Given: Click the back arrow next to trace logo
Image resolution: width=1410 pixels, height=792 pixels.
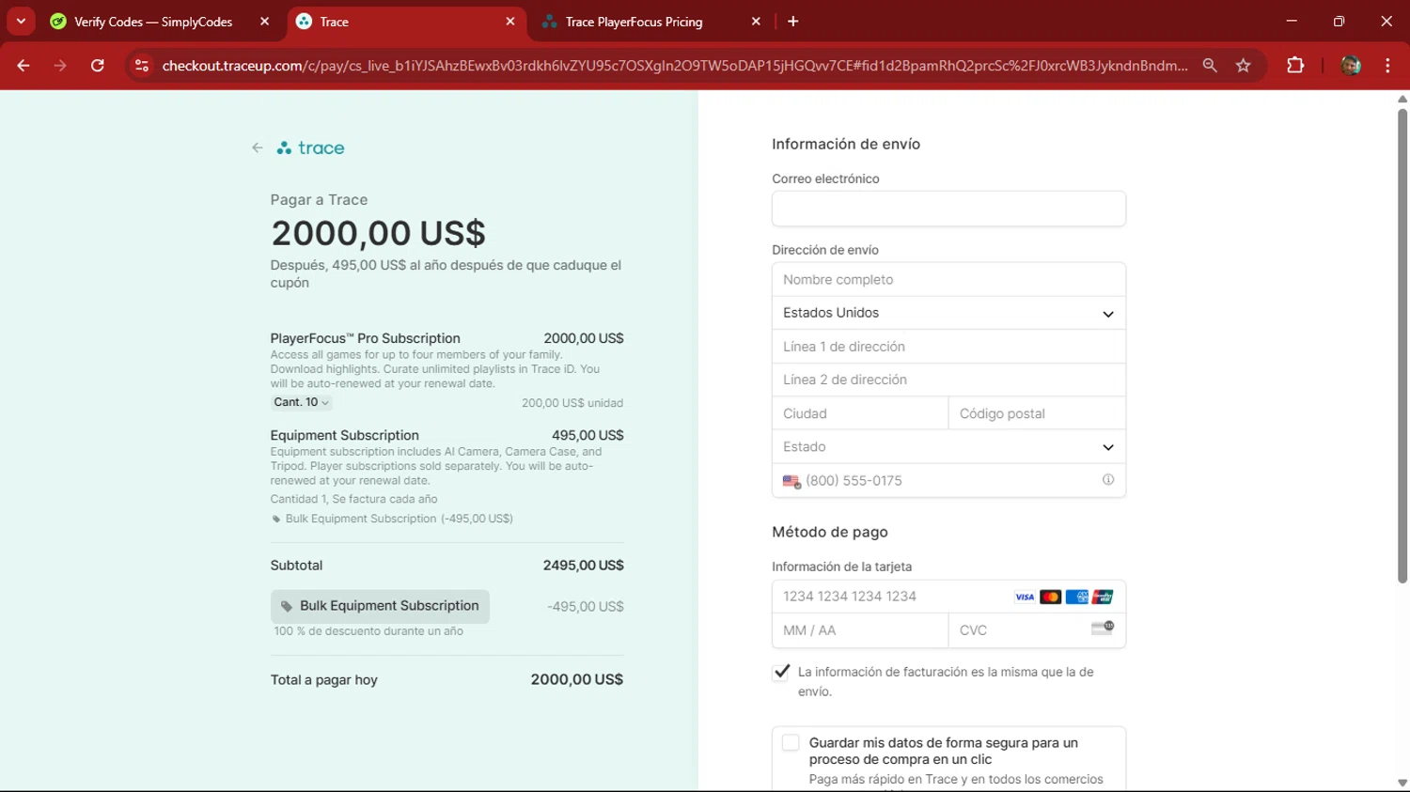Looking at the screenshot, I should [257, 148].
